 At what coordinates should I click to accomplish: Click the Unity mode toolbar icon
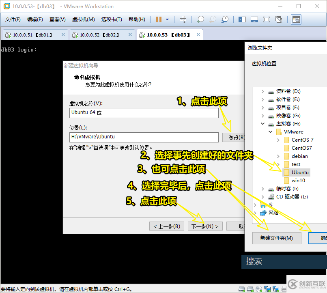(x=279, y=19)
